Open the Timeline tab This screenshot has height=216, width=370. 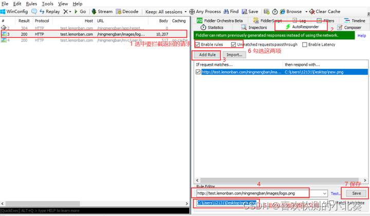(x=355, y=21)
